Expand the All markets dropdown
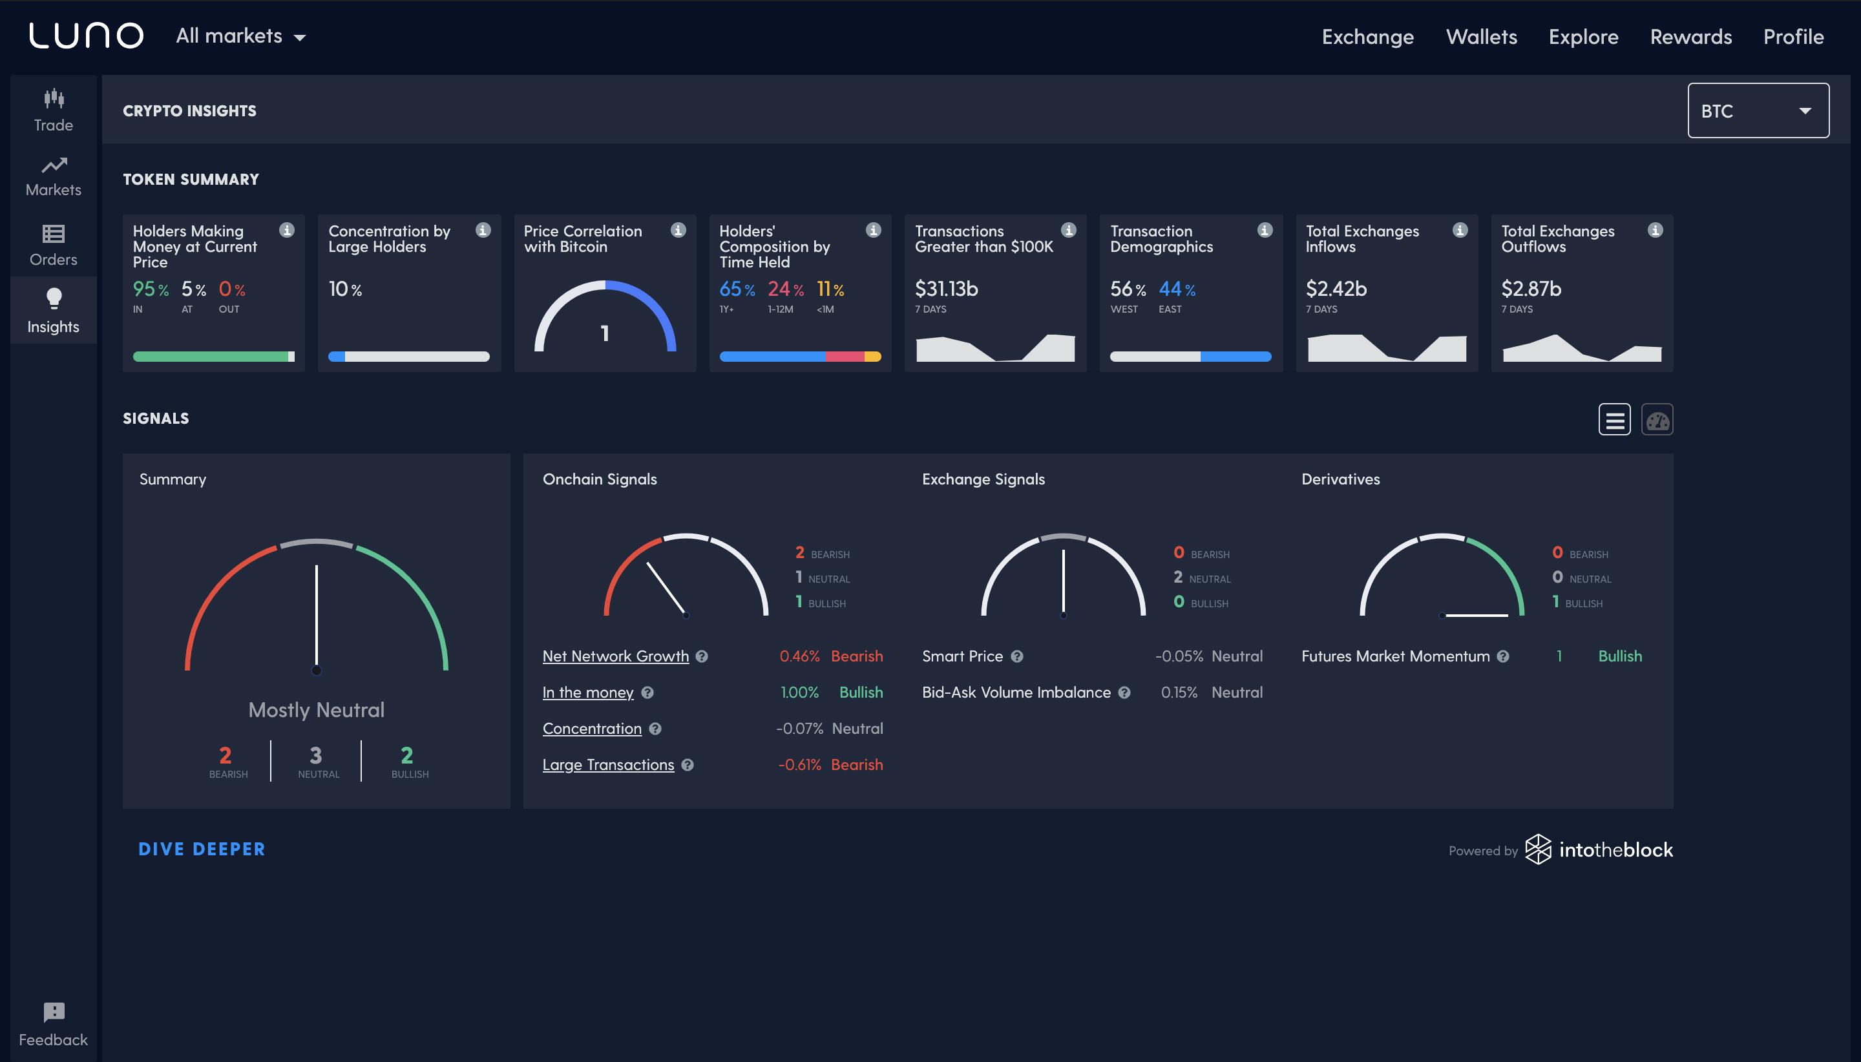Screen dimensions: 1861x1062 coord(241,36)
